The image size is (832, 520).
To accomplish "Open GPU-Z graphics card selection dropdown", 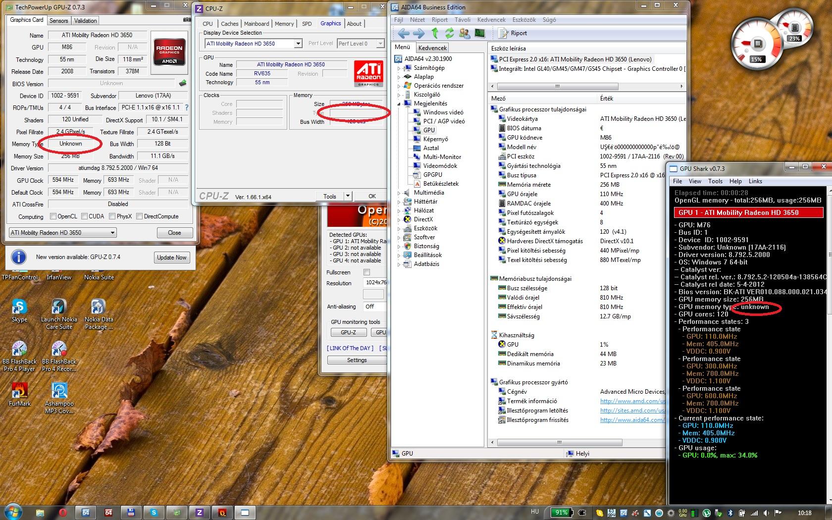I will (62, 233).
